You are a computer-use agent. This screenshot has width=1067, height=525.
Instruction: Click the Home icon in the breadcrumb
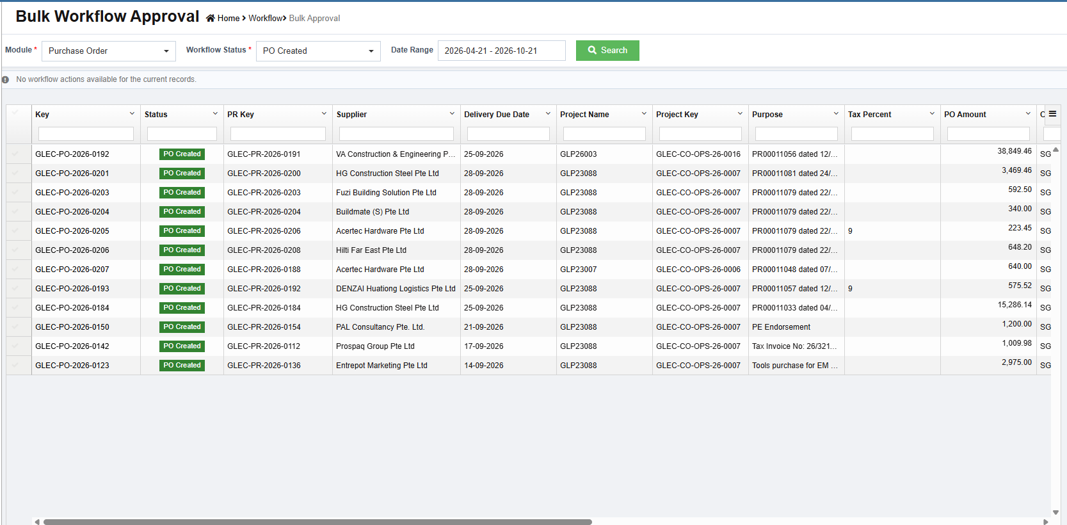click(x=210, y=18)
